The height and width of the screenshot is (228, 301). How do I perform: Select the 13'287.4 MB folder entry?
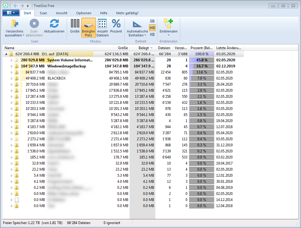coord(123,97)
